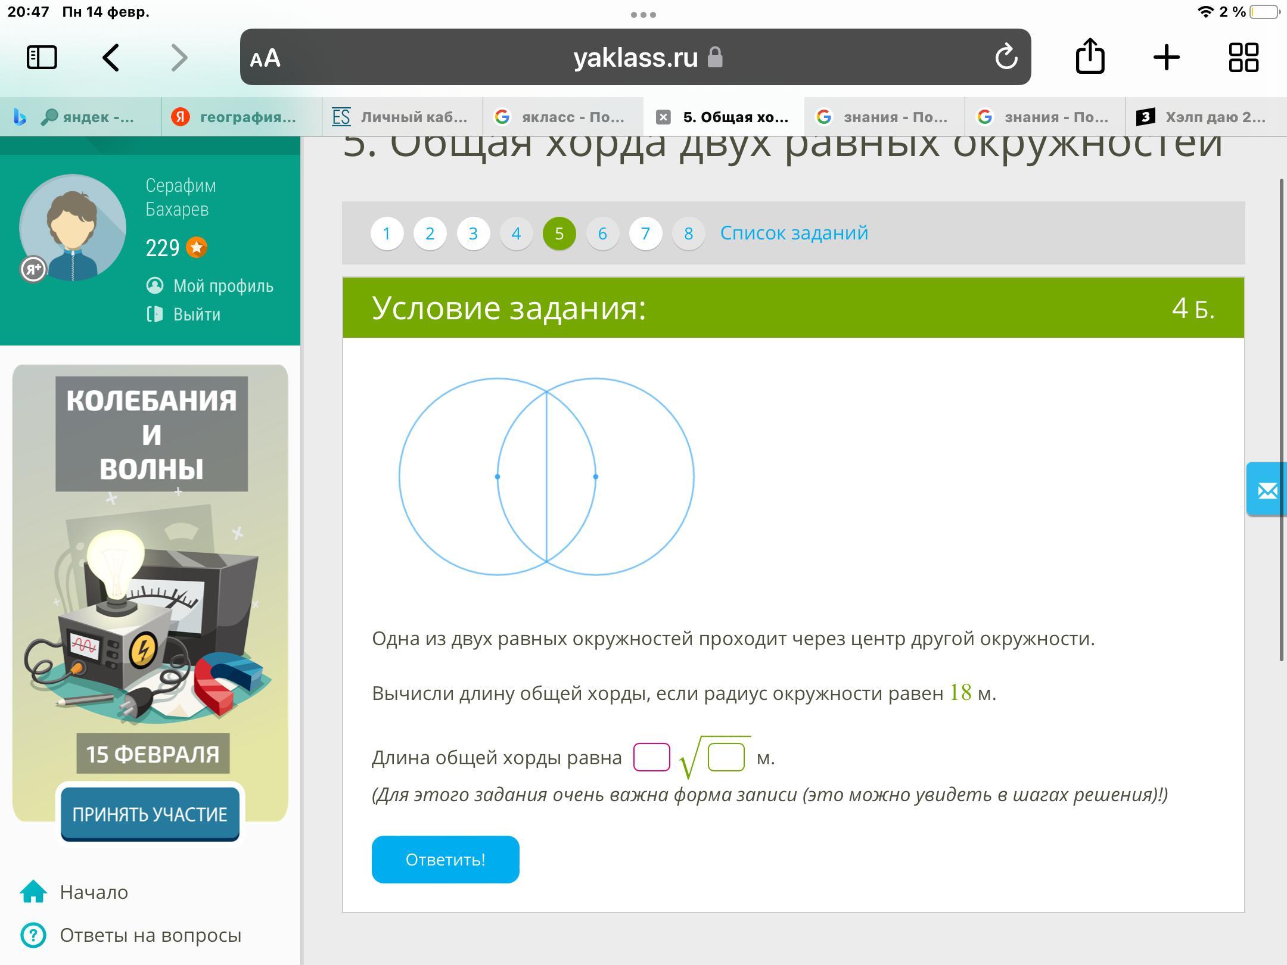Tap the AA reader settings button
Viewport: 1287px width, 965px height.
point(265,58)
